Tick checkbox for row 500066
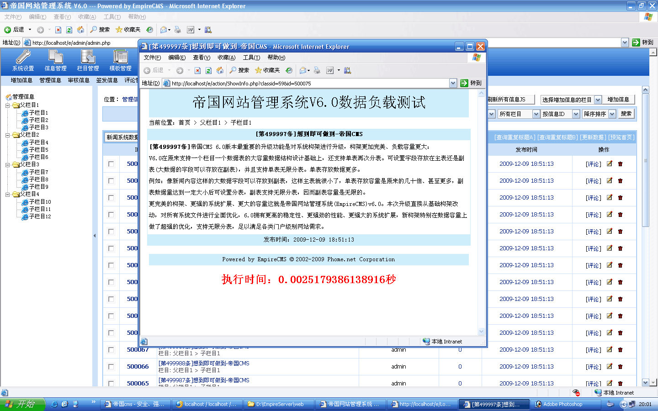The width and height of the screenshot is (658, 411). [111, 367]
